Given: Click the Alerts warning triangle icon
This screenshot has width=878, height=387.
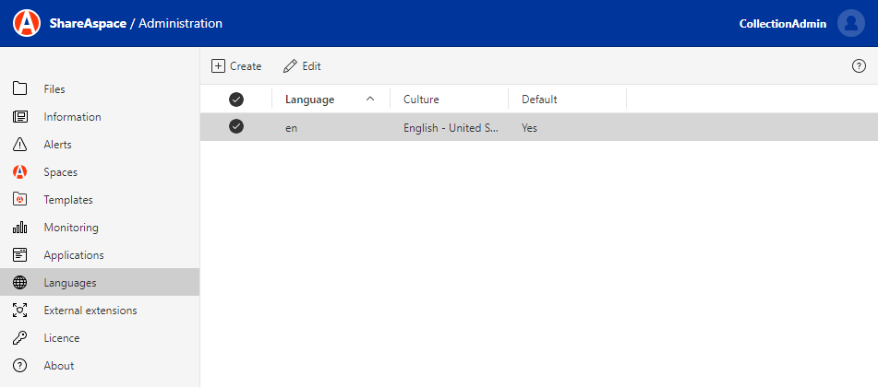Looking at the screenshot, I should pos(19,145).
